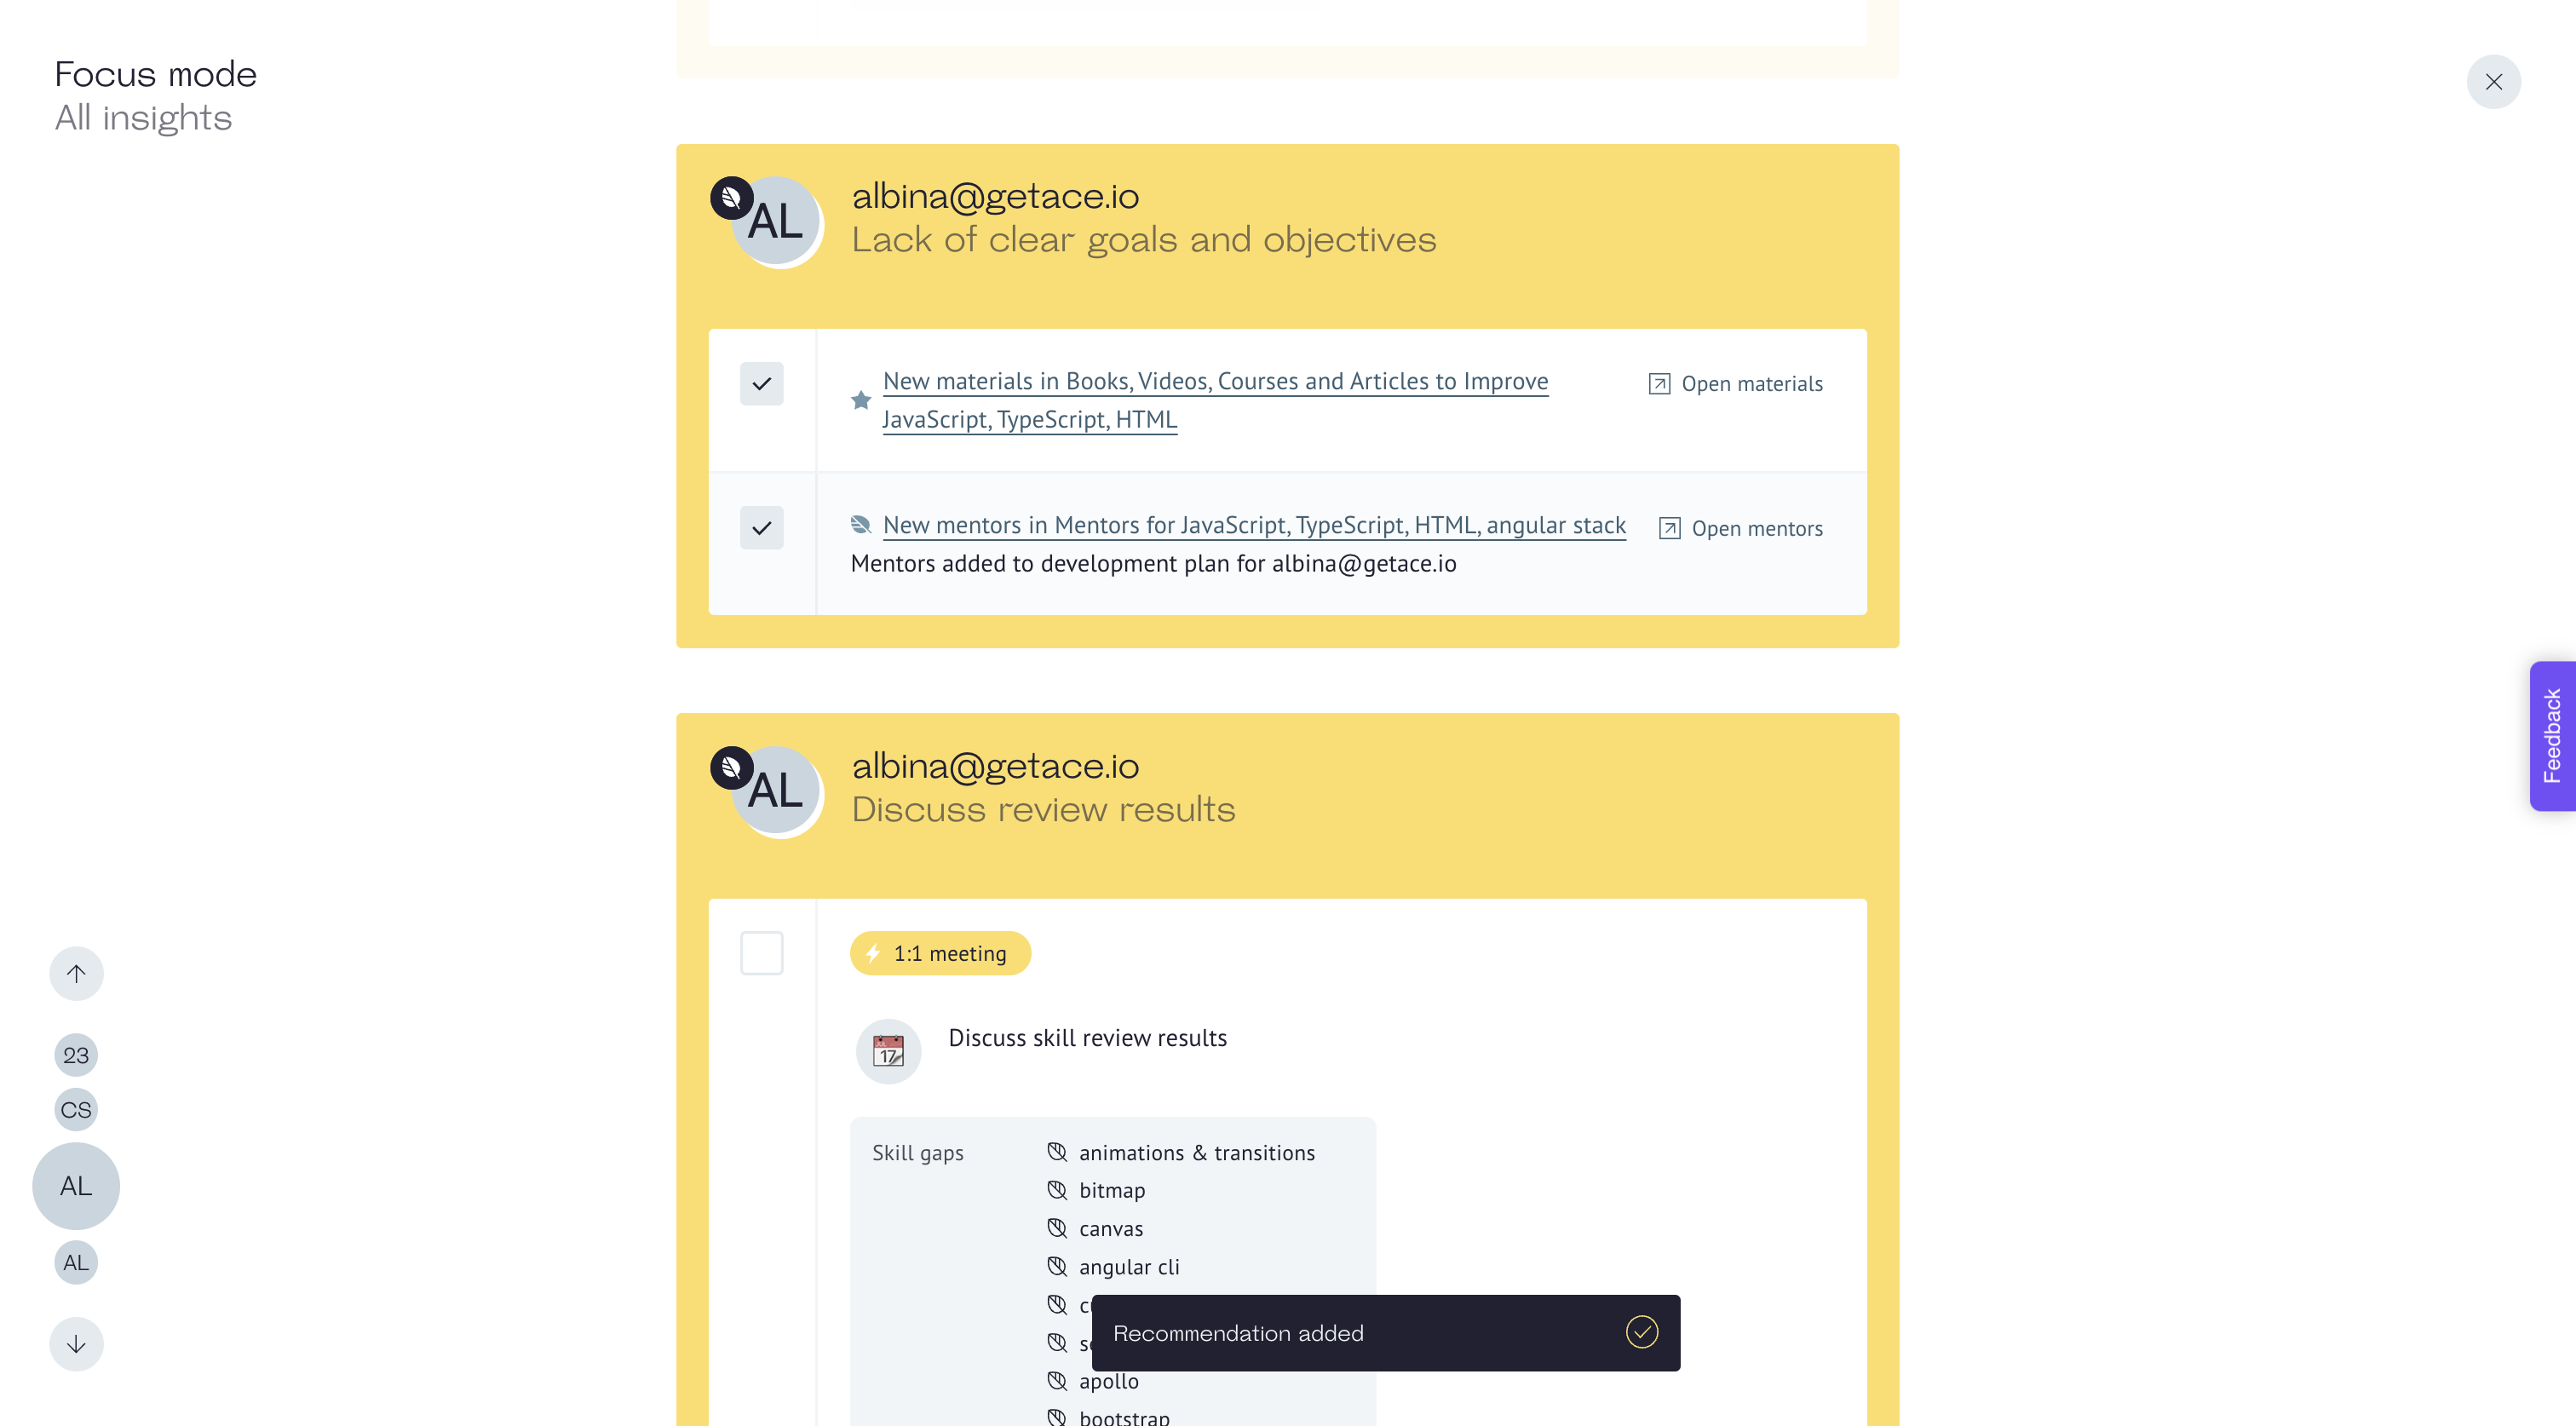Toggle the unchecked 1:1 meeting checkbox

tap(761, 953)
